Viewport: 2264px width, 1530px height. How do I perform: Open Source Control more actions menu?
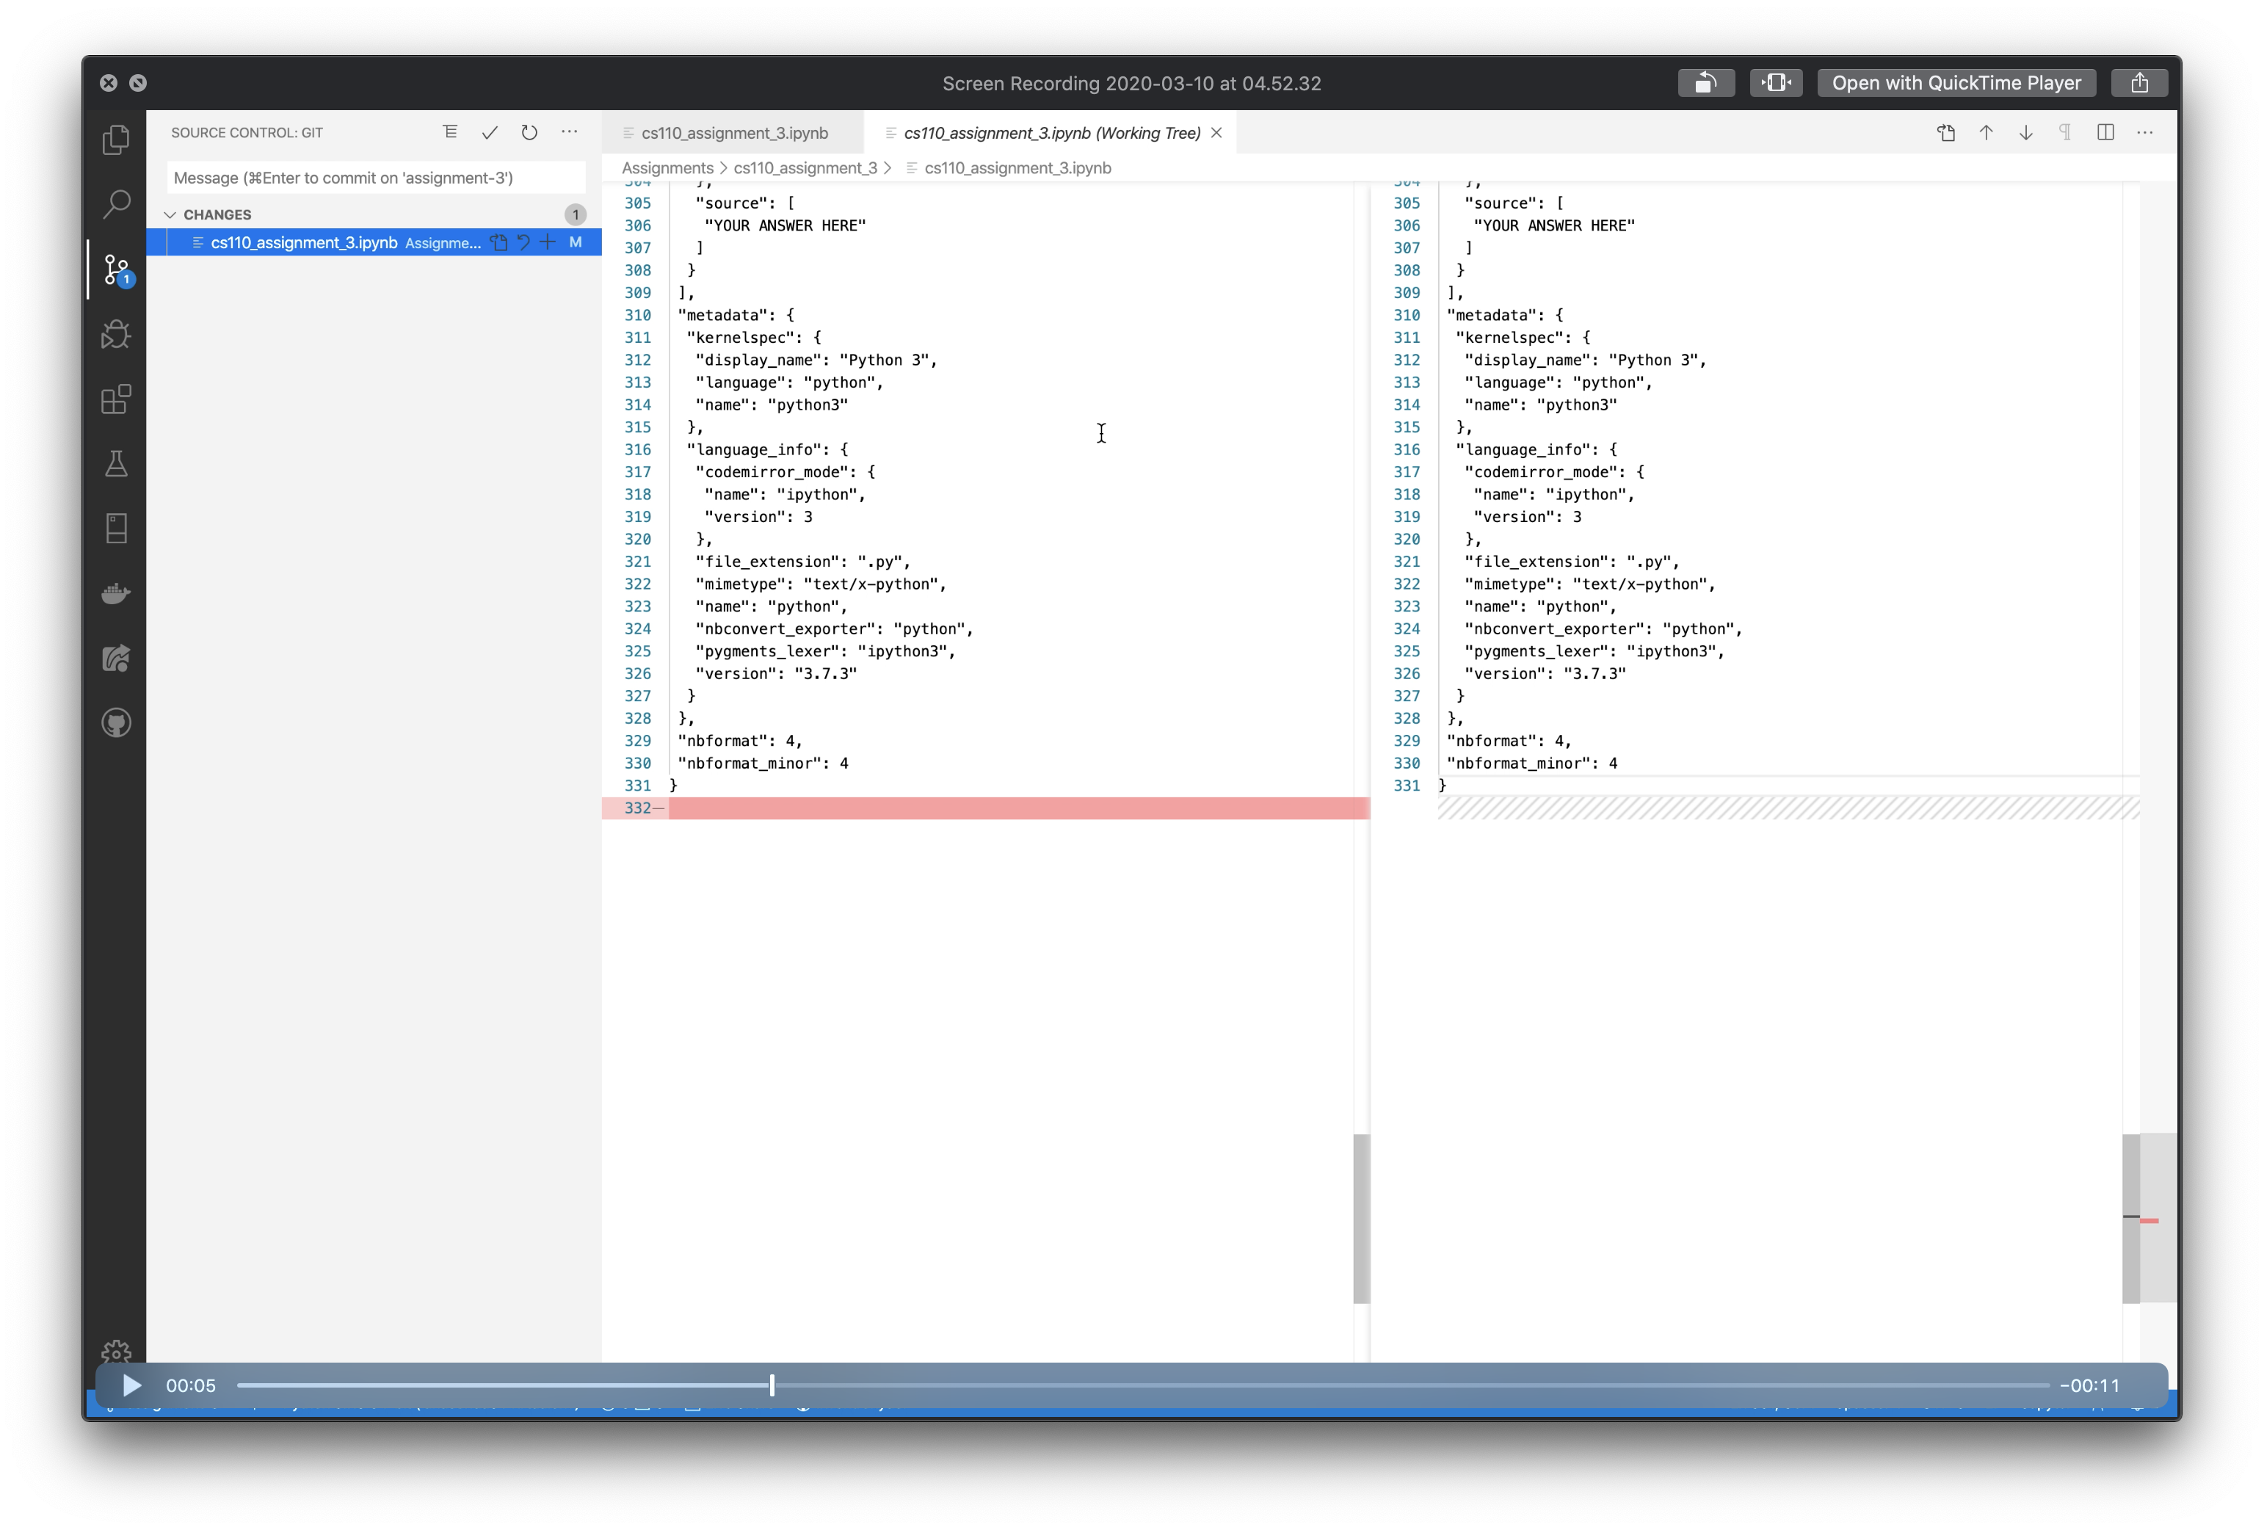(569, 133)
